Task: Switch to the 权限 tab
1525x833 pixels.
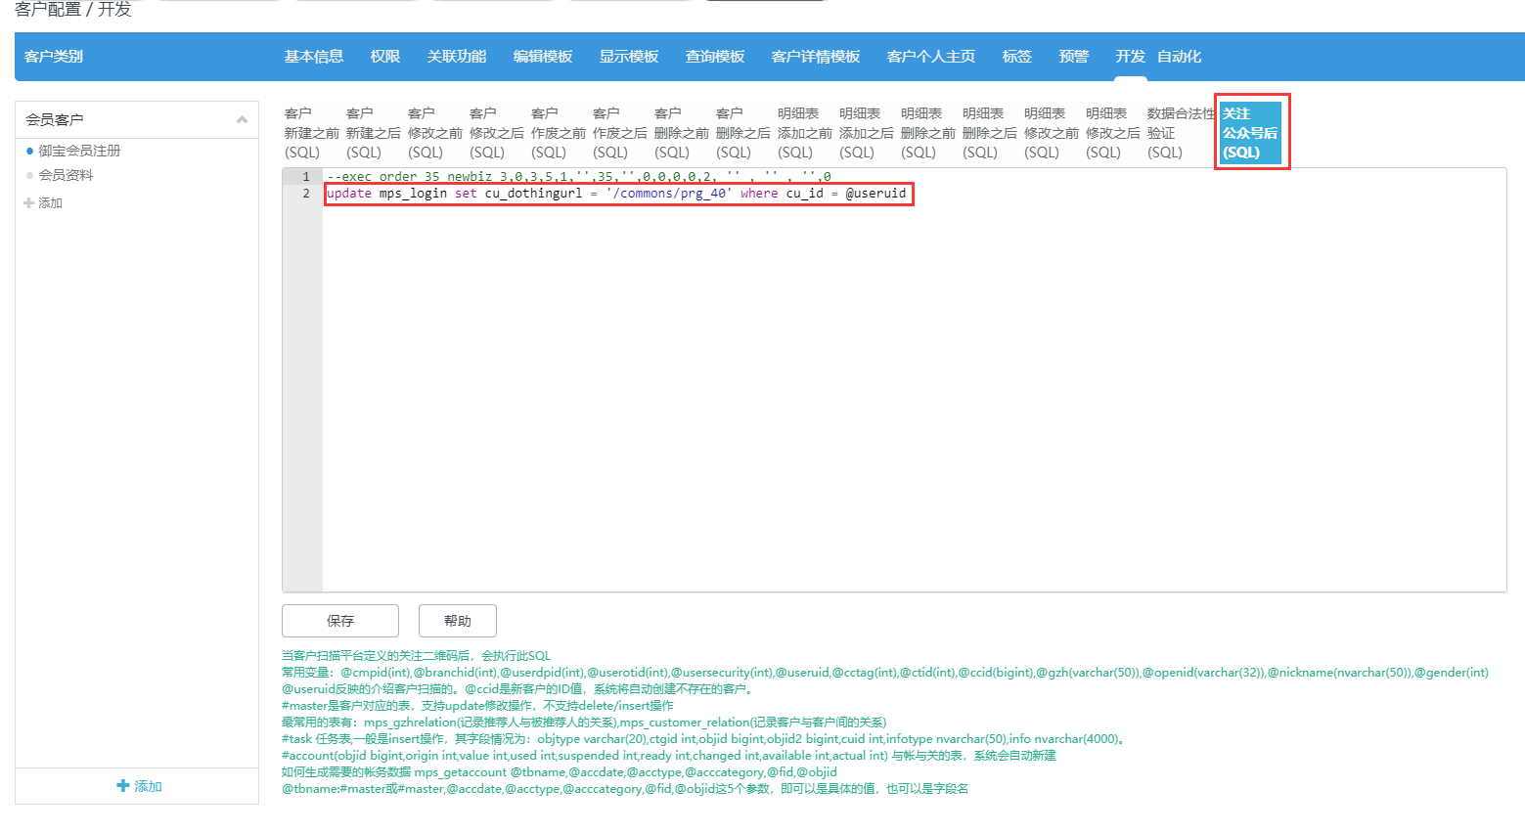Action: point(385,57)
